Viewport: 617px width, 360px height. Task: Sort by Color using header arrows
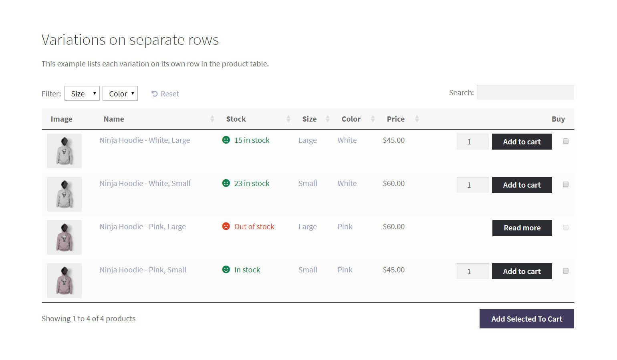[x=373, y=119]
